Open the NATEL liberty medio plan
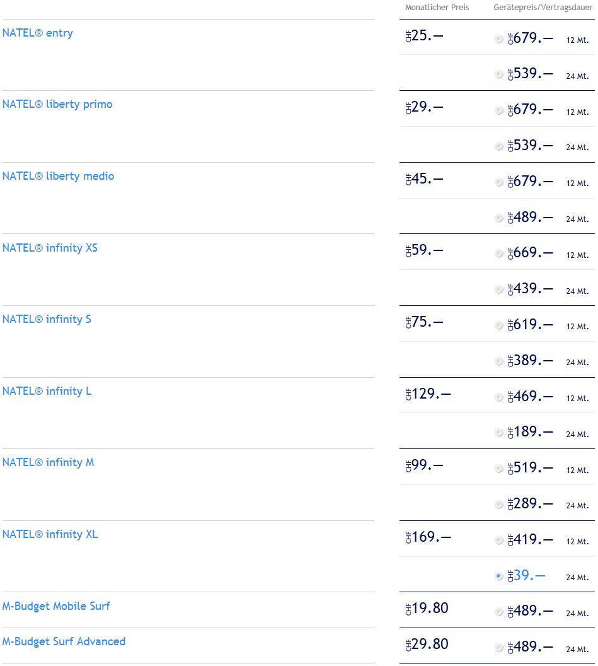This screenshot has height=666, width=598. tap(58, 176)
